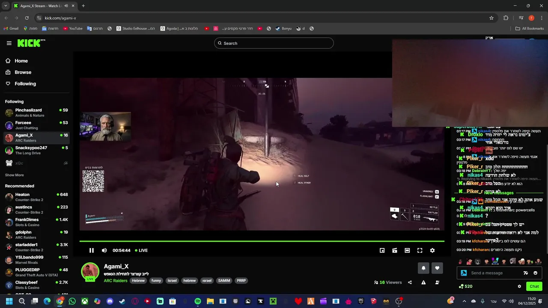The width and height of the screenshot is (548, 308).
Task: Mute the stream volume speaker icon
Action: [104, 251]
